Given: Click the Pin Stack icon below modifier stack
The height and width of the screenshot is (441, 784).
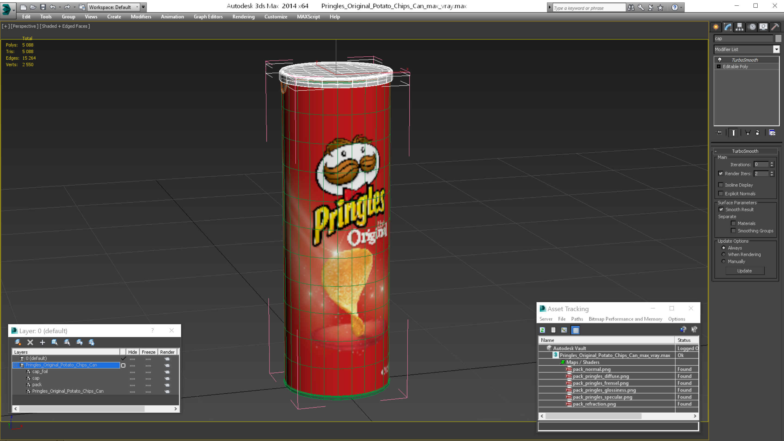Looking at the screenshot, I should [719, 133].
